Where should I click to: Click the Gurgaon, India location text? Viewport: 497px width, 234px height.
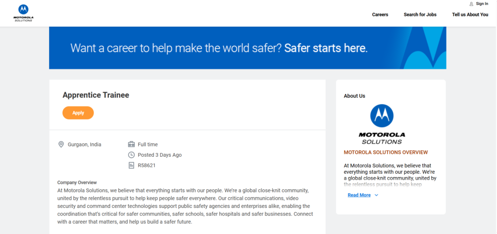84,144
